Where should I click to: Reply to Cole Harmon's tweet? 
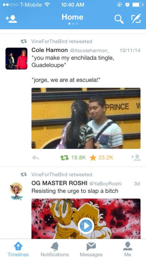click(35, 158)
